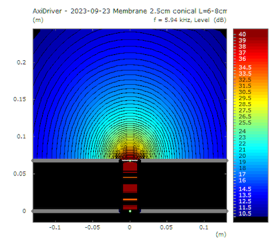Click the AxiDriver plot title text
This screenshot has height=240, width=275.
[129, 11]
